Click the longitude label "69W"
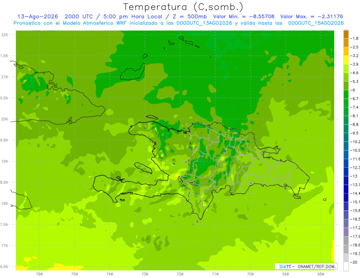The image size is (360, 278). point(286,274)
